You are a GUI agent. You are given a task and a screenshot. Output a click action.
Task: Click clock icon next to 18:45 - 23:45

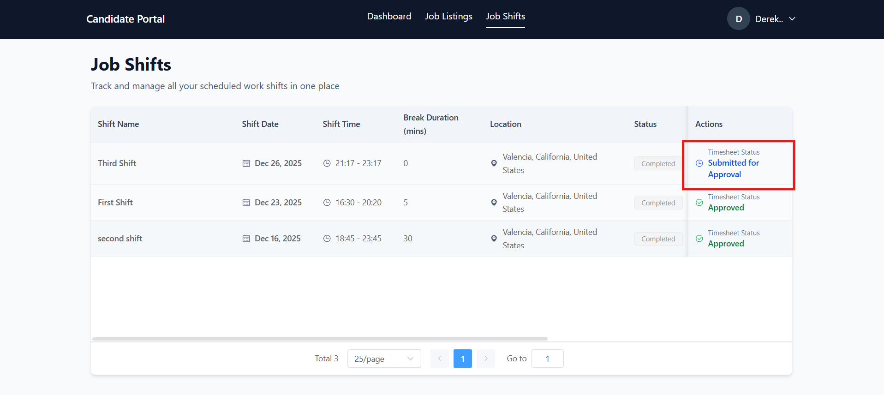tap(327, 239)
